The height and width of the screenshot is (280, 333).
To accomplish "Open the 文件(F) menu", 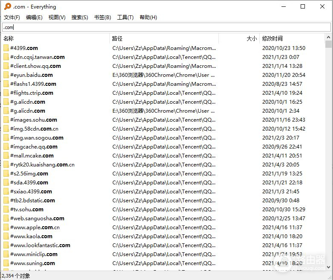I will coord(12,17).
